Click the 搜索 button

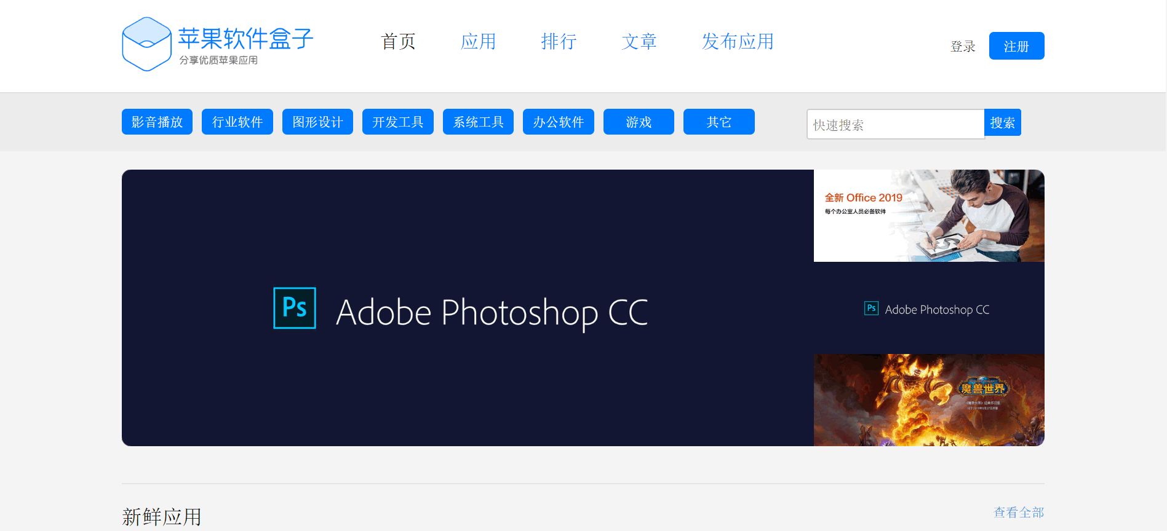(x=1003, y=122)
